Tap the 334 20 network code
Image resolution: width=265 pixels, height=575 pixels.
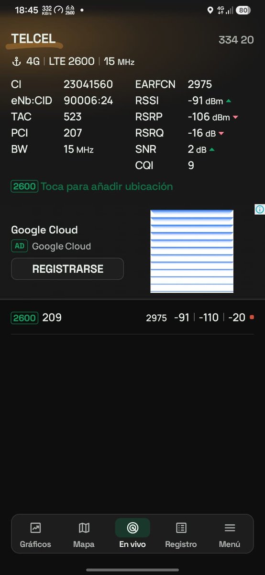click(236, 40)
